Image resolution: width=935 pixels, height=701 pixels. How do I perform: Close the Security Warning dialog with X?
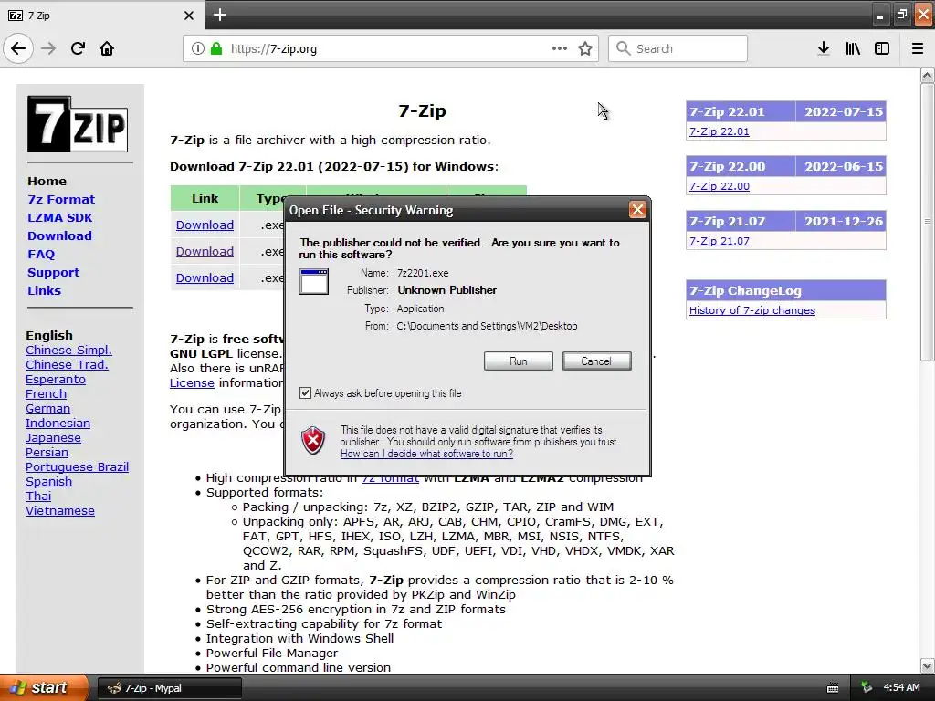tap(637, 210)
